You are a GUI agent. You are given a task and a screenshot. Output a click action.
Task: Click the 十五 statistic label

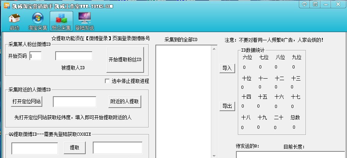pos(262,97)
